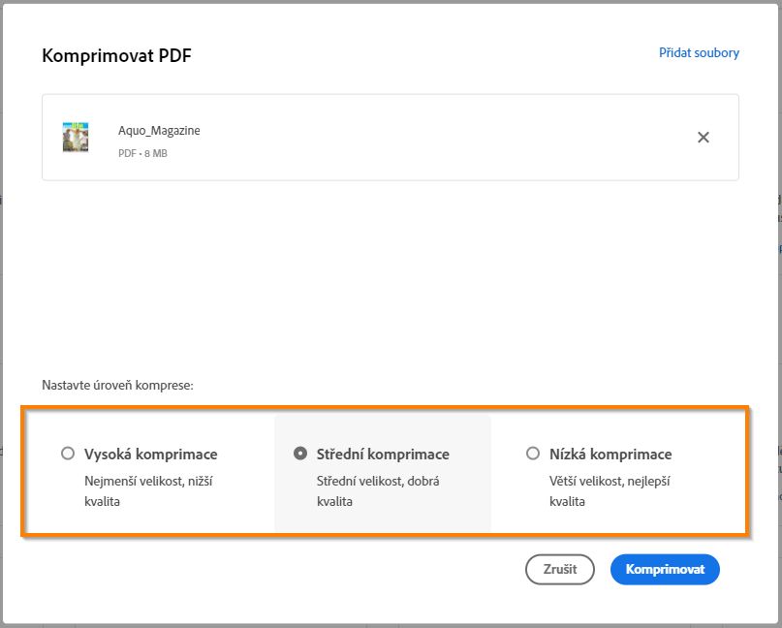The width and height of the screenshot is (782, 628).
Task: Click the "Nastavte úroveň komprese" label
Action: point(117,385)
